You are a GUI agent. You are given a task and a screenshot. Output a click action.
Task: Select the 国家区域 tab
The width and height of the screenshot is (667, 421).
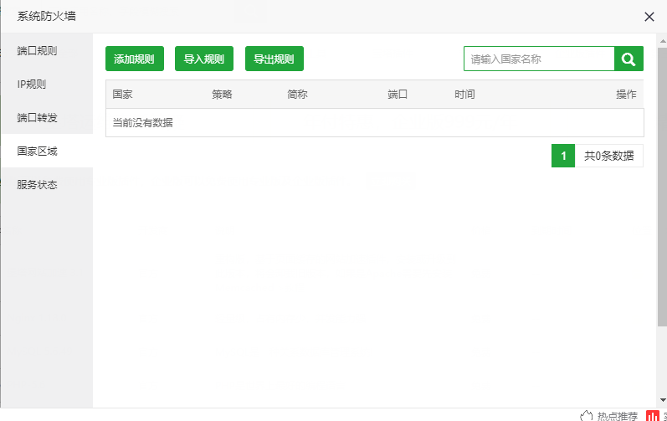point(47,151)
